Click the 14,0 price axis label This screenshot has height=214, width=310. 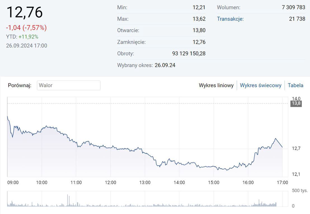pos(296,98)
